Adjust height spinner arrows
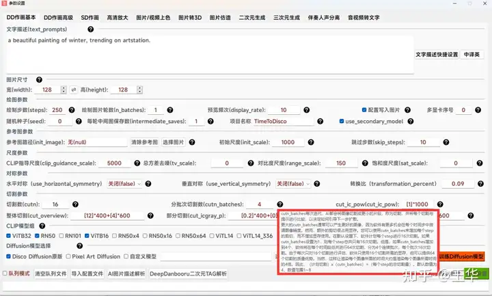492x296 pixels. pyautogui.click(x=139, y=90)
